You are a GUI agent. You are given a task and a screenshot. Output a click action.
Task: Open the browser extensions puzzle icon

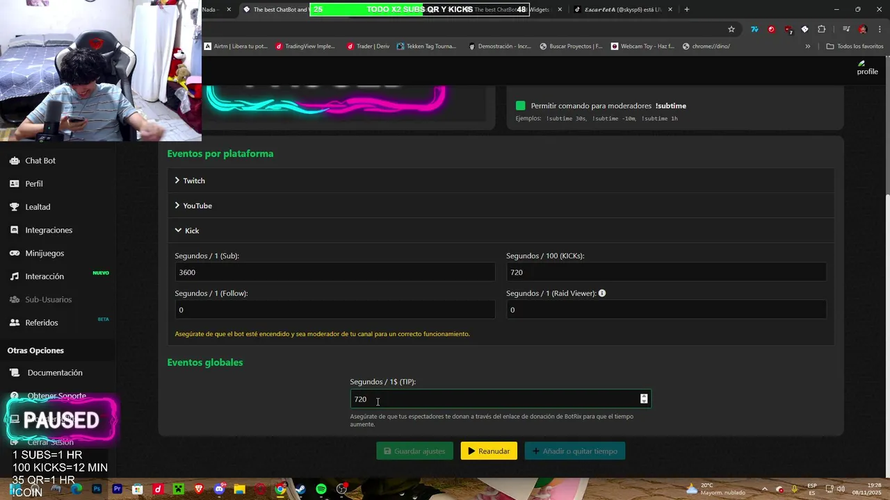(822, 29)
